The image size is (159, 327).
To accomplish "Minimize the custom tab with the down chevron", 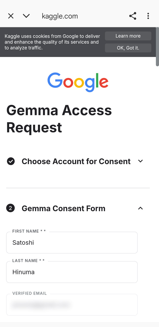I will pyautogui.click(x=26, y=16).
